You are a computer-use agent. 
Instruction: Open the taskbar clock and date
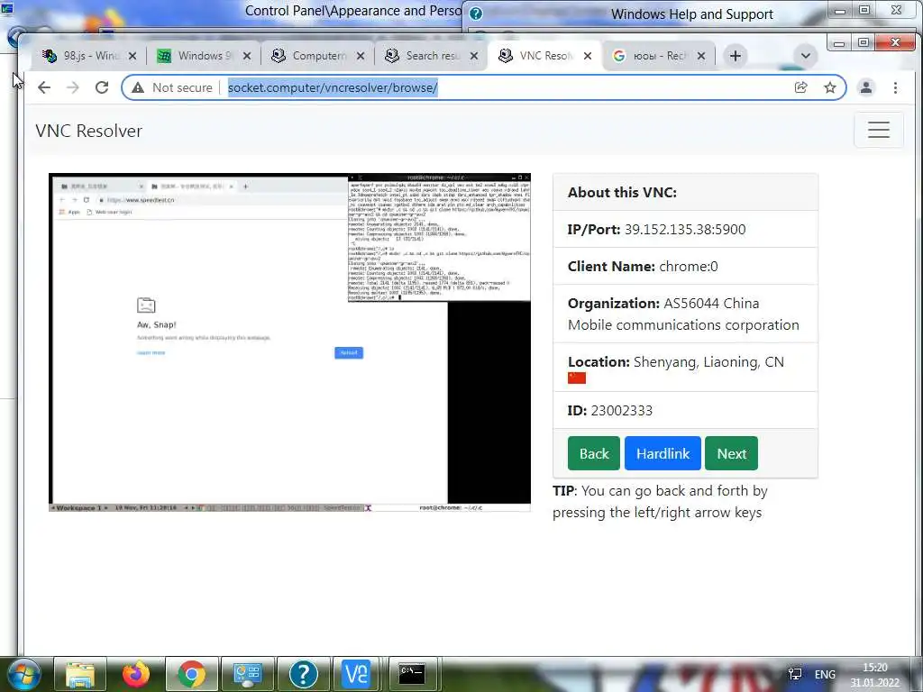874,675
